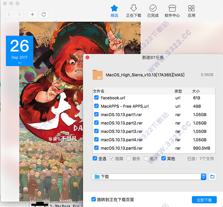Uncheck macOS.10.13.part3.rar file
The height and width of the screenshot is (207, 223).
tap(96, 131)
